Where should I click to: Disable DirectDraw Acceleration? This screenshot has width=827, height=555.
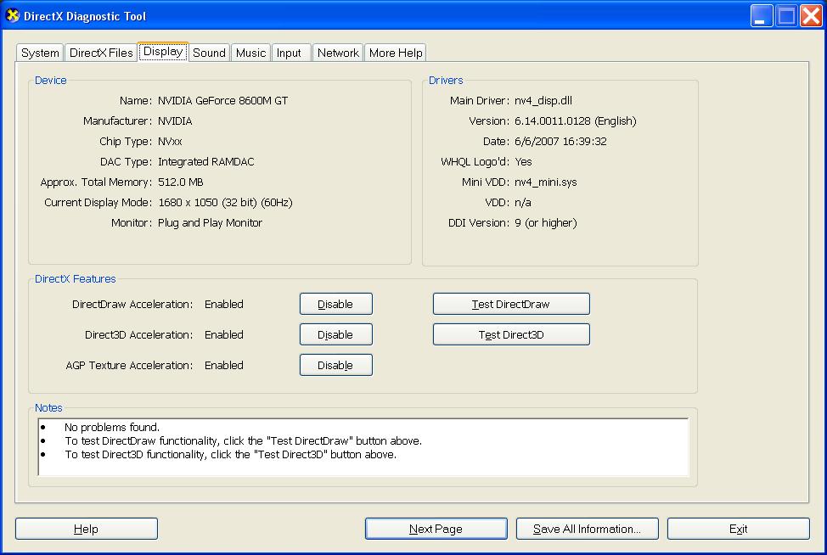(x=336, y=304)
